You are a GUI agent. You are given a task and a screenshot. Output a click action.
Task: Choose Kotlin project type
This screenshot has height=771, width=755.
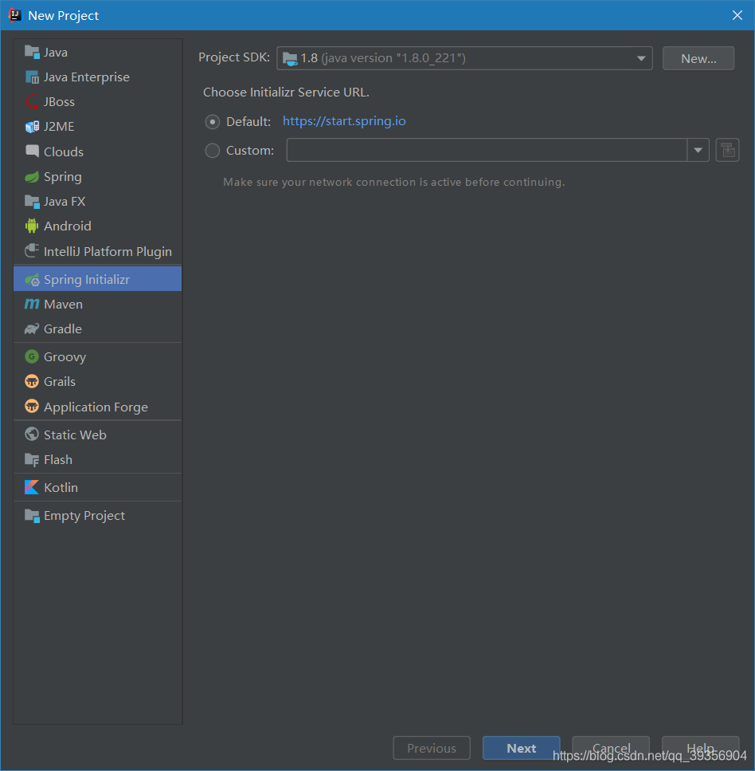coord(98,487)
